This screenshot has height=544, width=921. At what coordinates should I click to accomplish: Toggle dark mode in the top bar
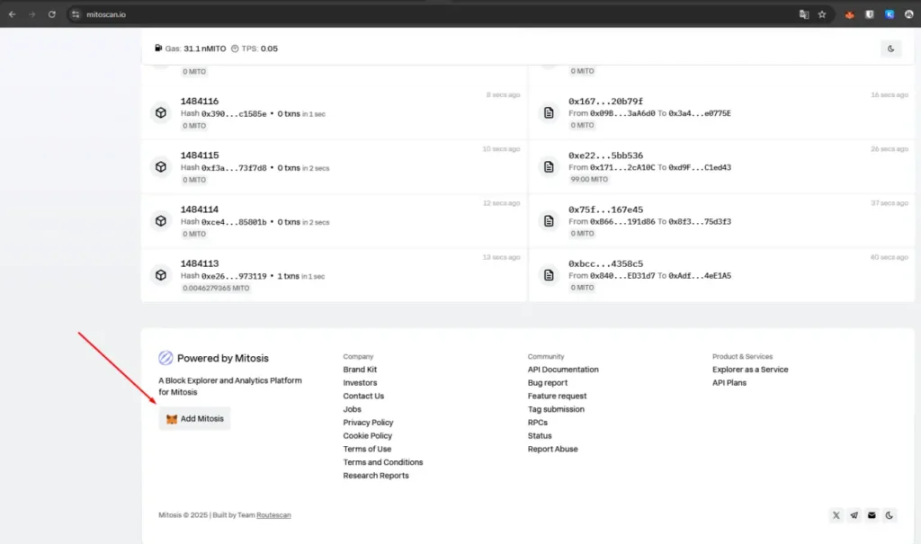pyautogui.click(x=890, y=49)
